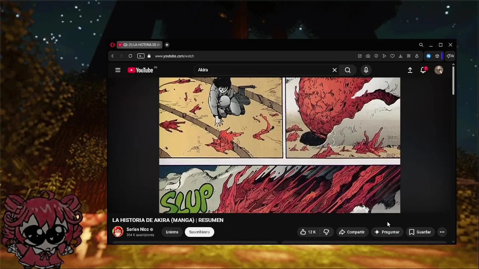
Task: Open the Aria AI assistant button
Action: coord(450,56)
